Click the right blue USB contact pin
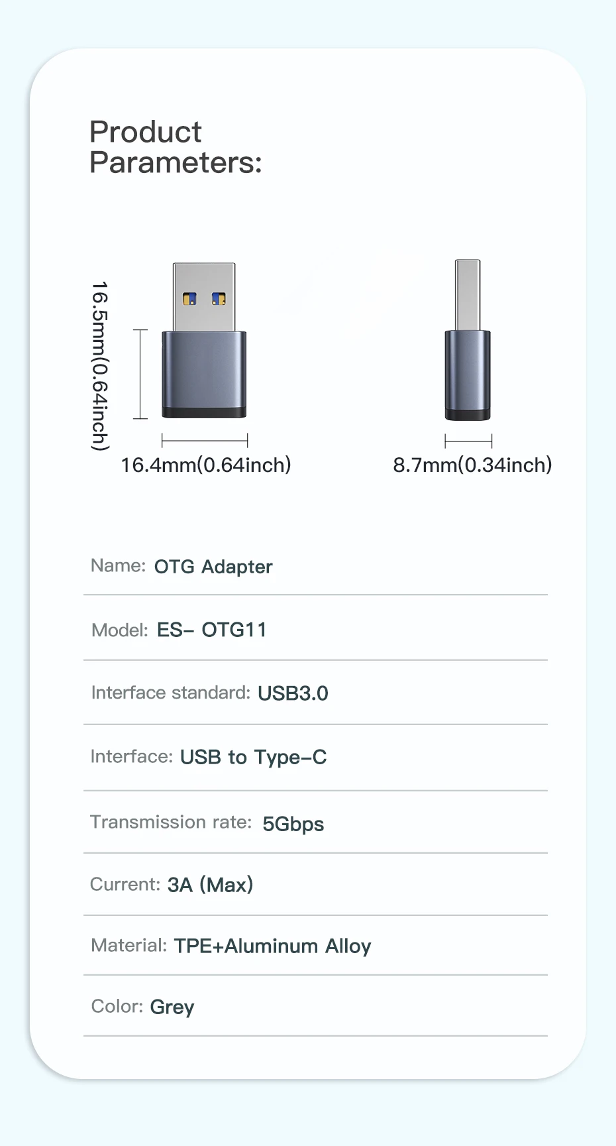This screenshot has width=616, height=1146. 219,299
